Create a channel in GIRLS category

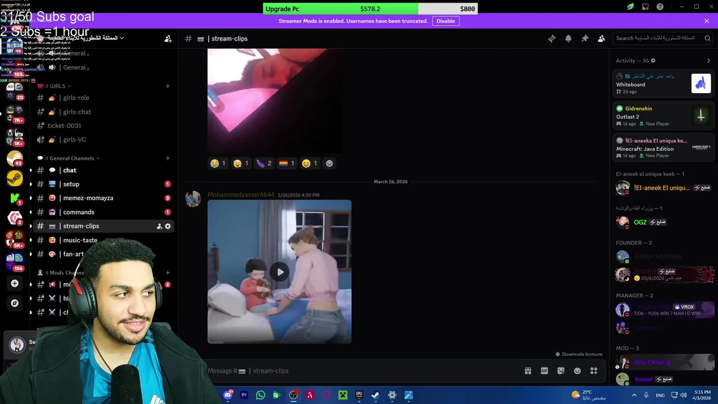[x=168, y=86]
